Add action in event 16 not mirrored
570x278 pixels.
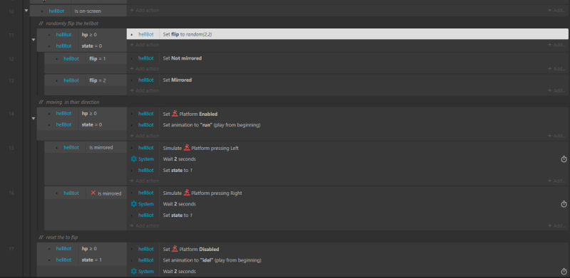point(145,225)
